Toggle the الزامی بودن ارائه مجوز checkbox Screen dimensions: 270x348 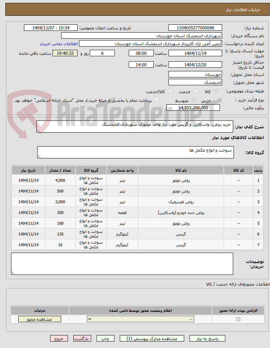(x=238, y=319)
